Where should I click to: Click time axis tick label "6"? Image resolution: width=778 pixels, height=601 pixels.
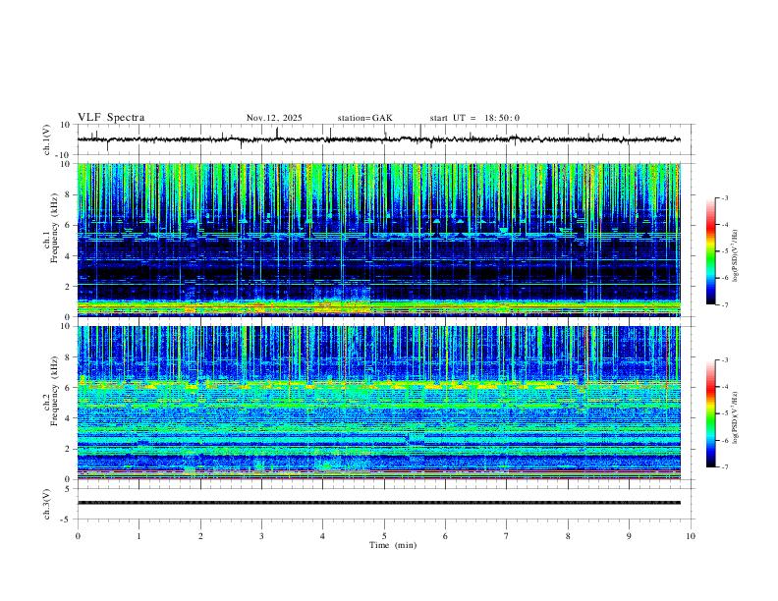445,536
